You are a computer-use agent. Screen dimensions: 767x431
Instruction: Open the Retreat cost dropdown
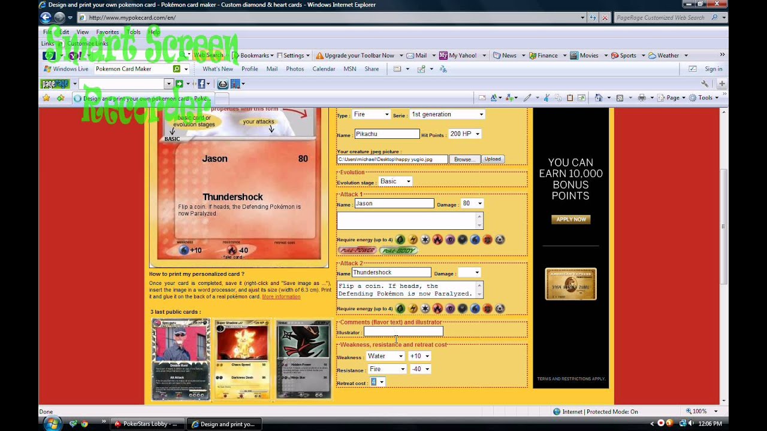[x=378, y=382]
